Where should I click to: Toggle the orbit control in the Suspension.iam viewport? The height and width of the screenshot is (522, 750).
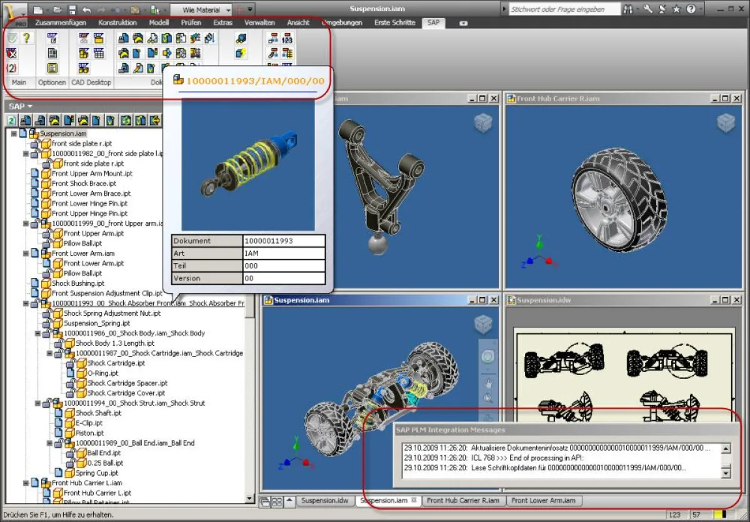(x=487, y=356)
